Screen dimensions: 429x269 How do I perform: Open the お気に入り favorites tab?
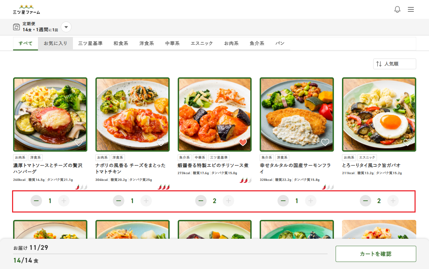[55, 43]
